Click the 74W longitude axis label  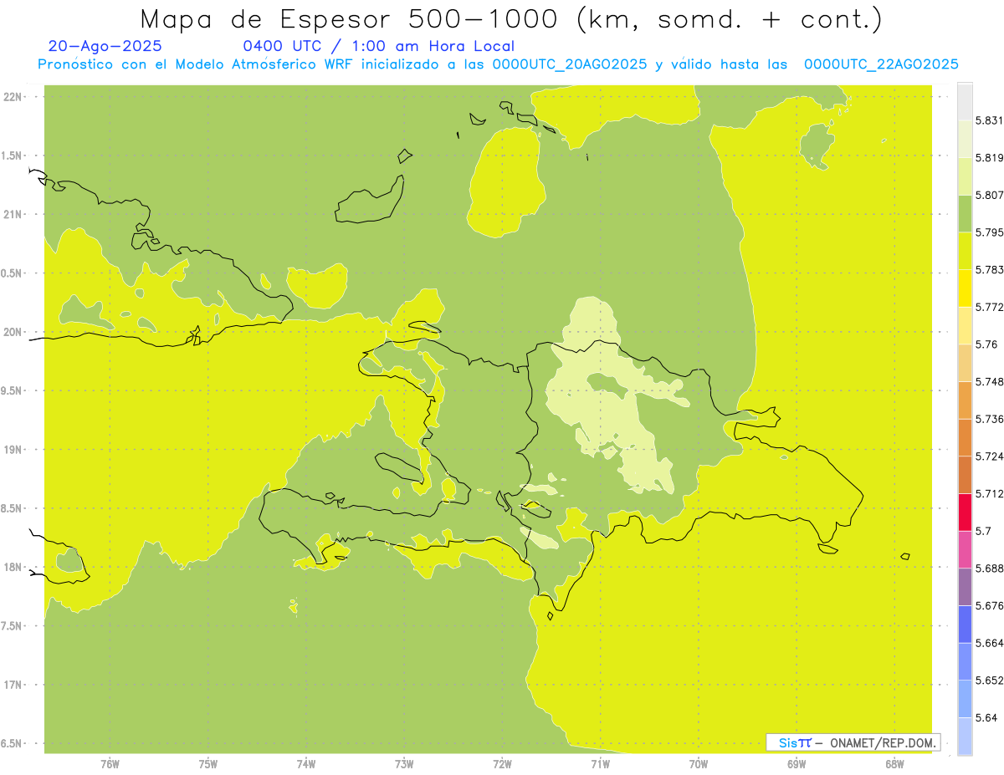pyautogui.click(x=306, y=764)
